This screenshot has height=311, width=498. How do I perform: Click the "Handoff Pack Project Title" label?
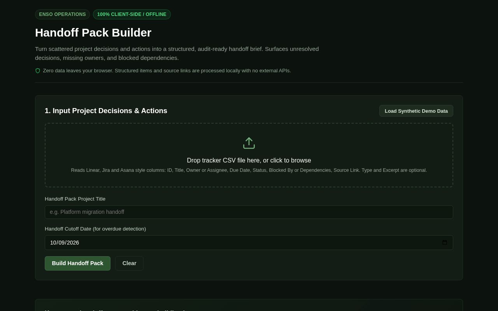click(x=75, y=199)
